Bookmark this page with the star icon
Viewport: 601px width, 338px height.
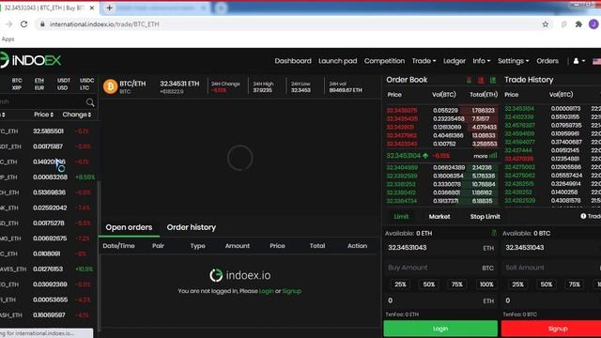click(x=545, y=24)
